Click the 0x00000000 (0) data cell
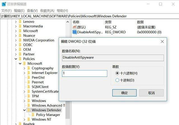The image size is (179, 125). (149, 32)
